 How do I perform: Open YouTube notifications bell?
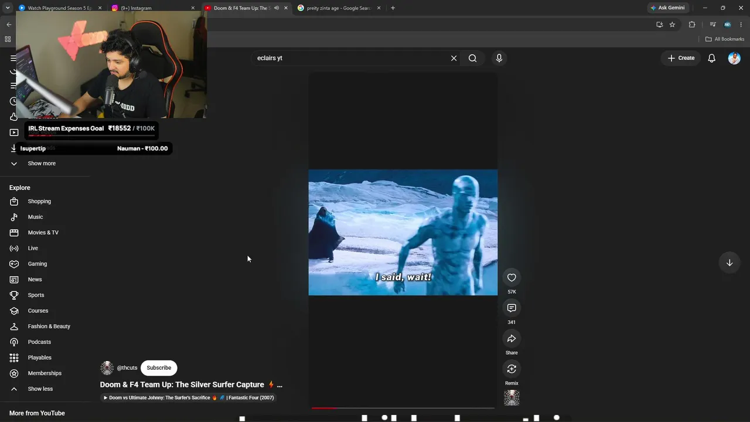pos(711,58)
